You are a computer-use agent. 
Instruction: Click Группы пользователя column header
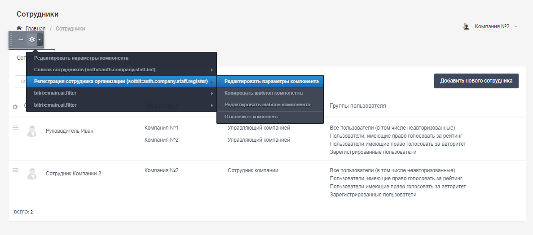tap(358, 105)
